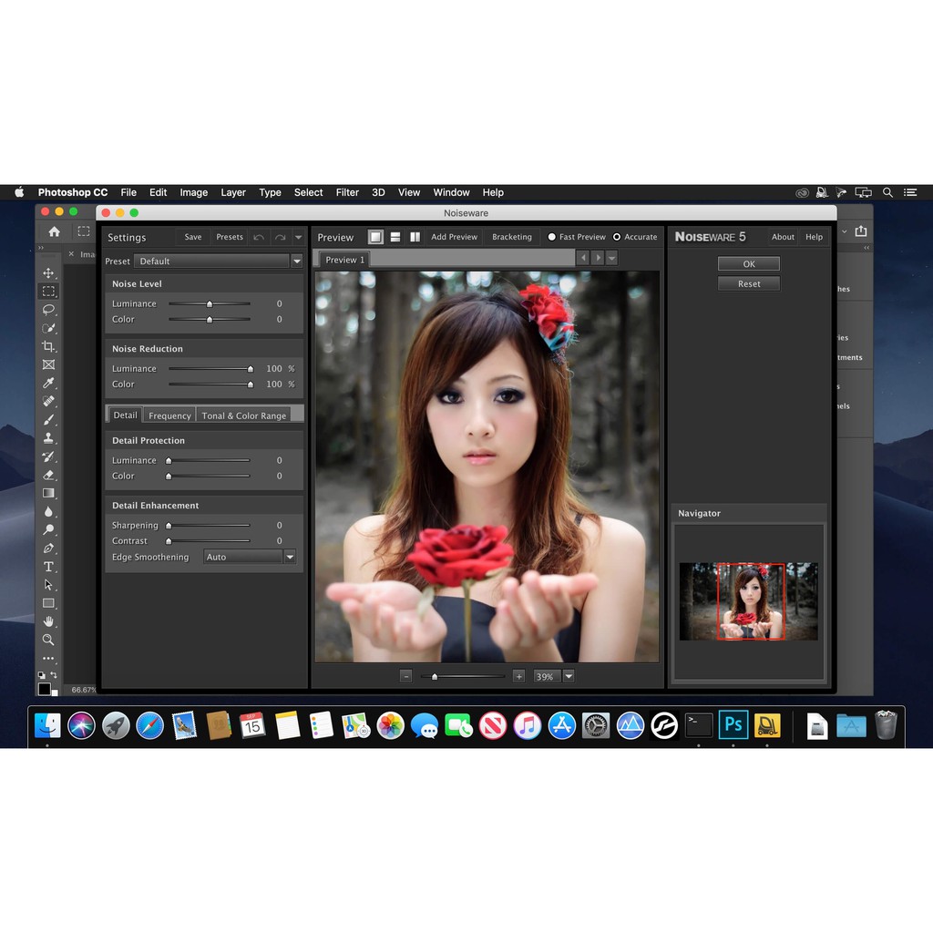The height and width of the screenshot is (933, 933).
Task: Select the Hand tool
Action: tap(49, 620)
